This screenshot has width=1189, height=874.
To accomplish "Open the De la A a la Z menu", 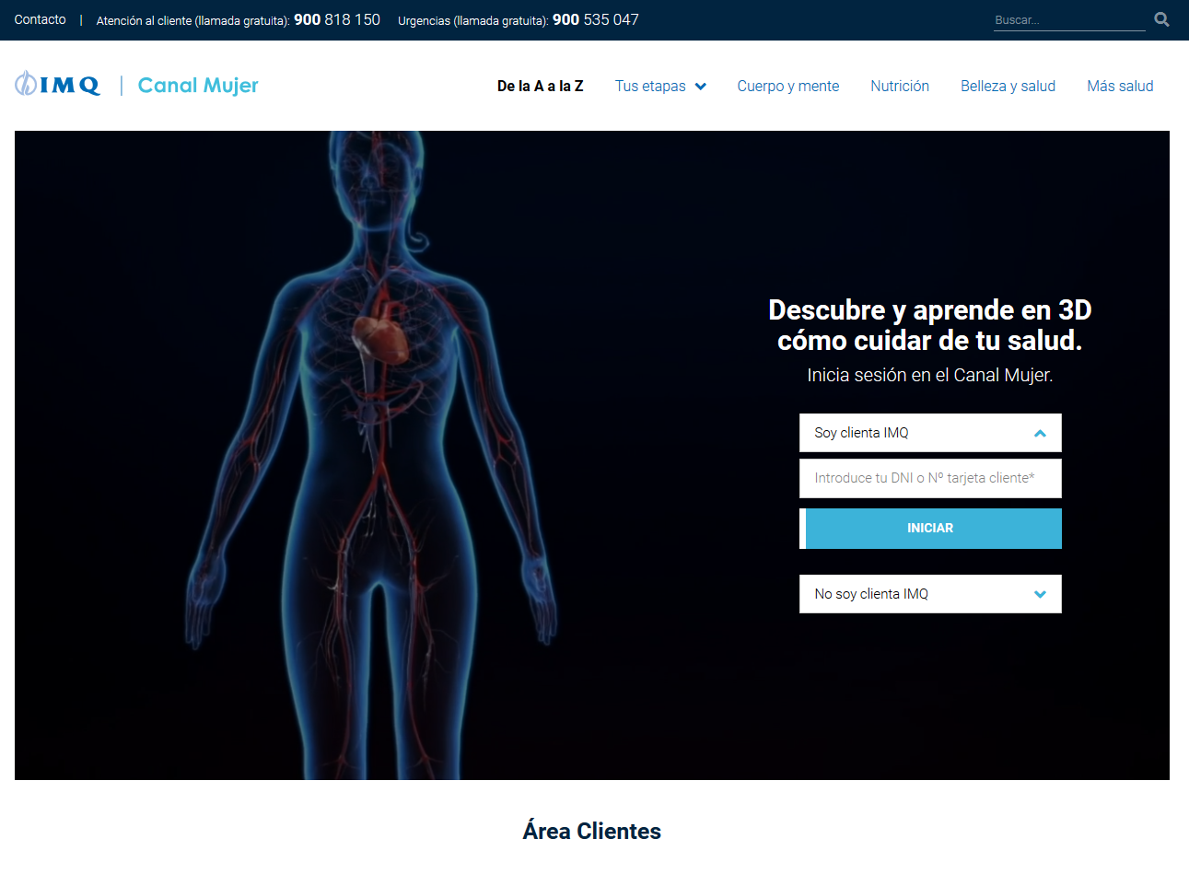I will tap(540, 86).
